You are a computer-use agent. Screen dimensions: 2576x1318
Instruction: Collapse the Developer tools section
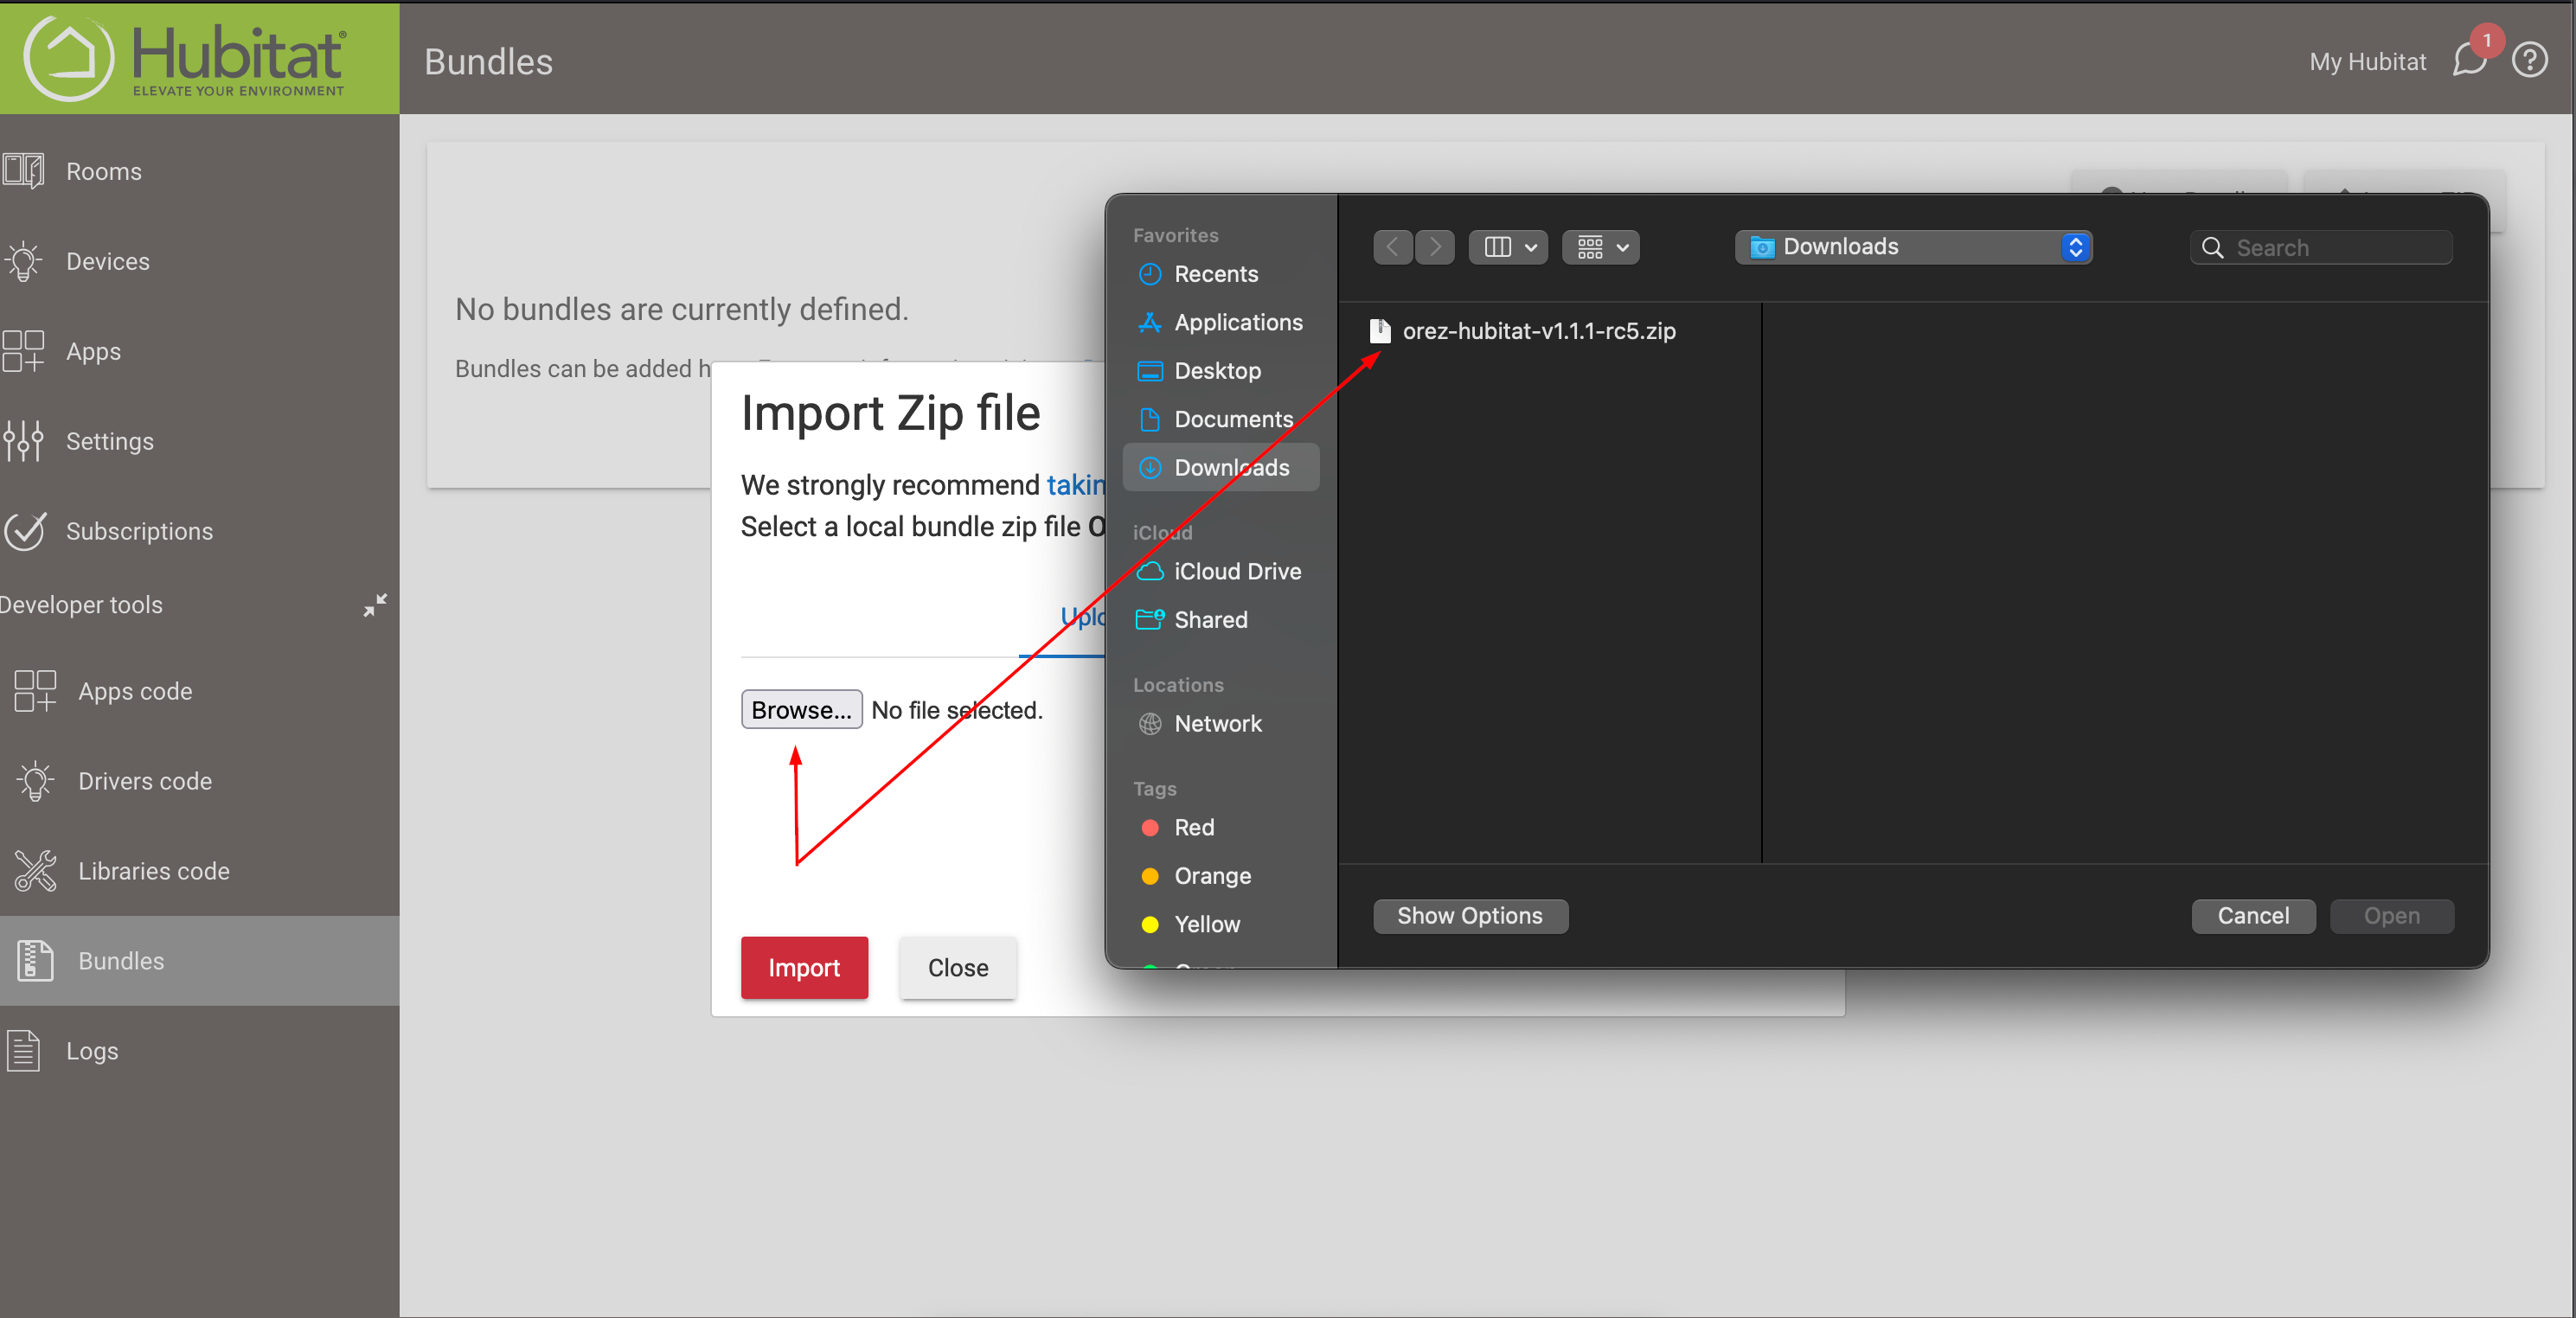(x=375, y=605)
